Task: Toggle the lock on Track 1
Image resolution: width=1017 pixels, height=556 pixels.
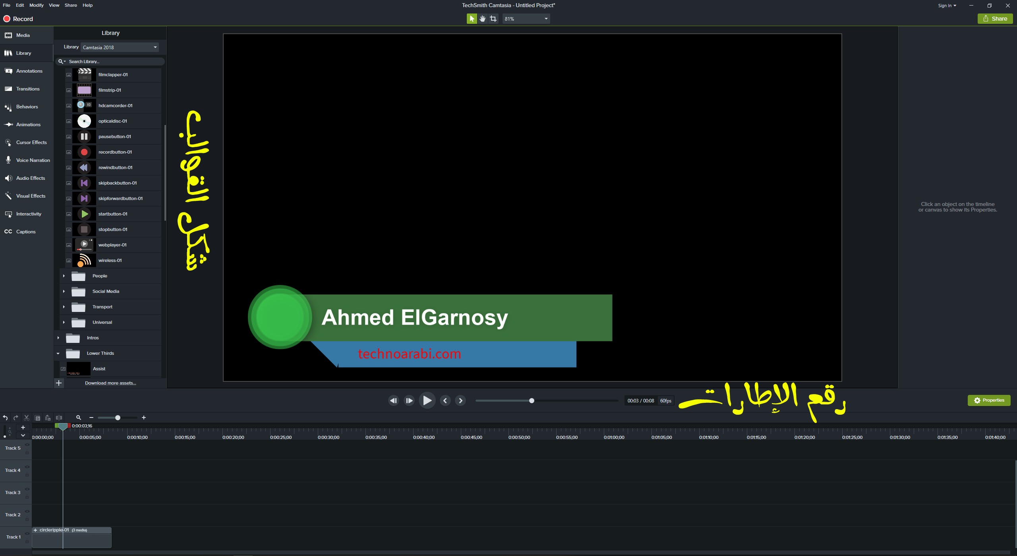Action: 27,542
